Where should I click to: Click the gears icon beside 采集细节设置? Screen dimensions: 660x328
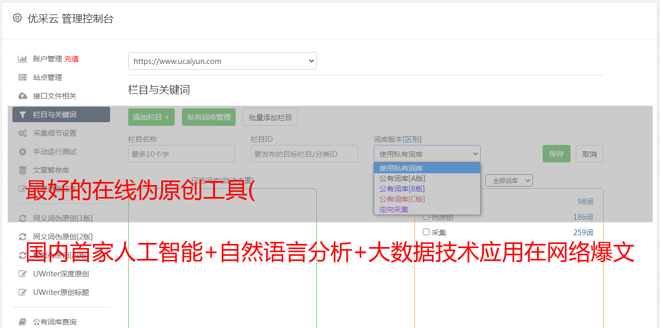click(x=23, y=133)
